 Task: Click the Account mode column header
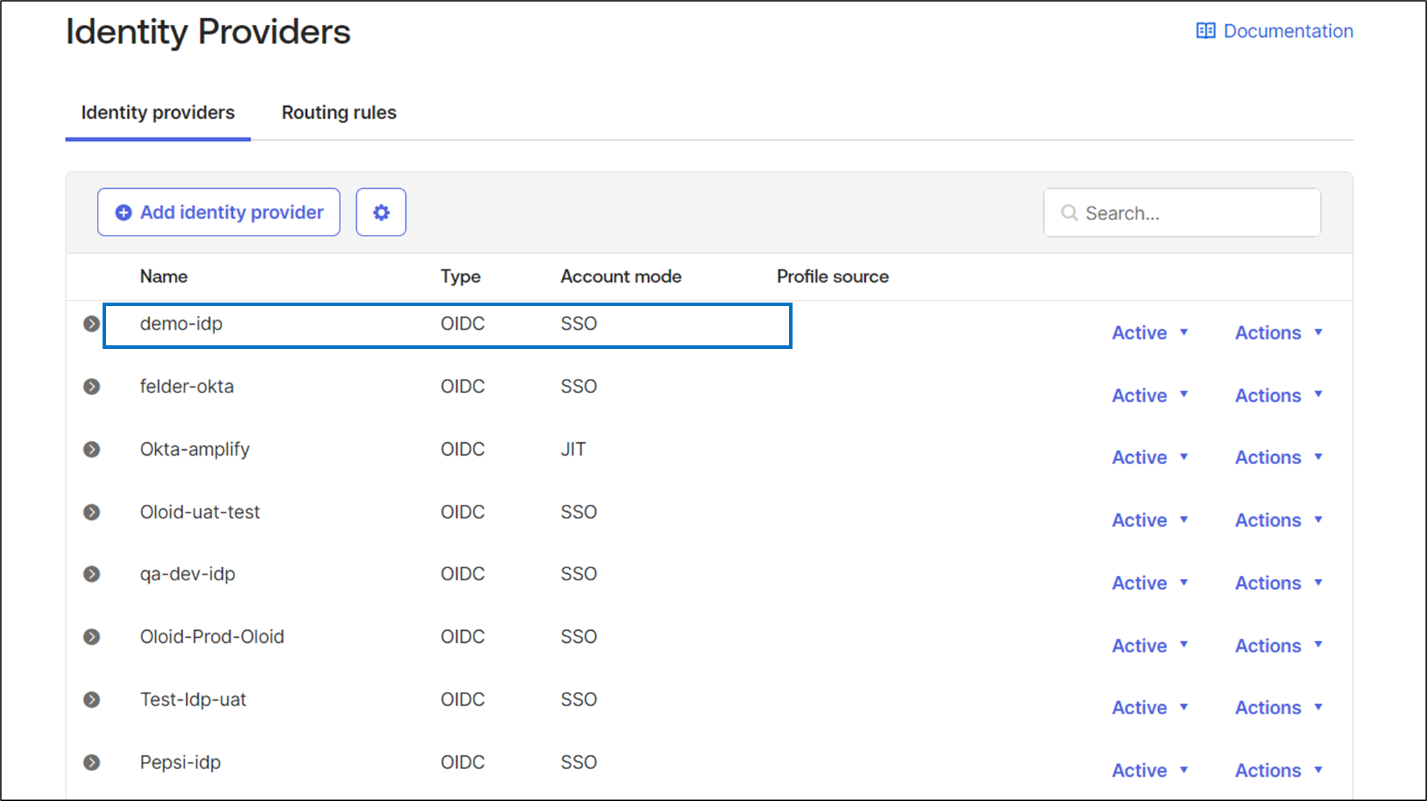(621, 276)
